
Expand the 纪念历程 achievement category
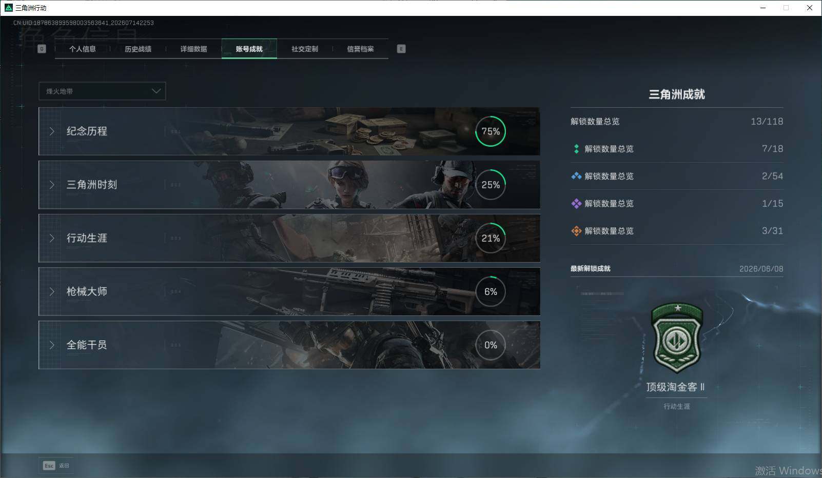(x=289, y=131)
